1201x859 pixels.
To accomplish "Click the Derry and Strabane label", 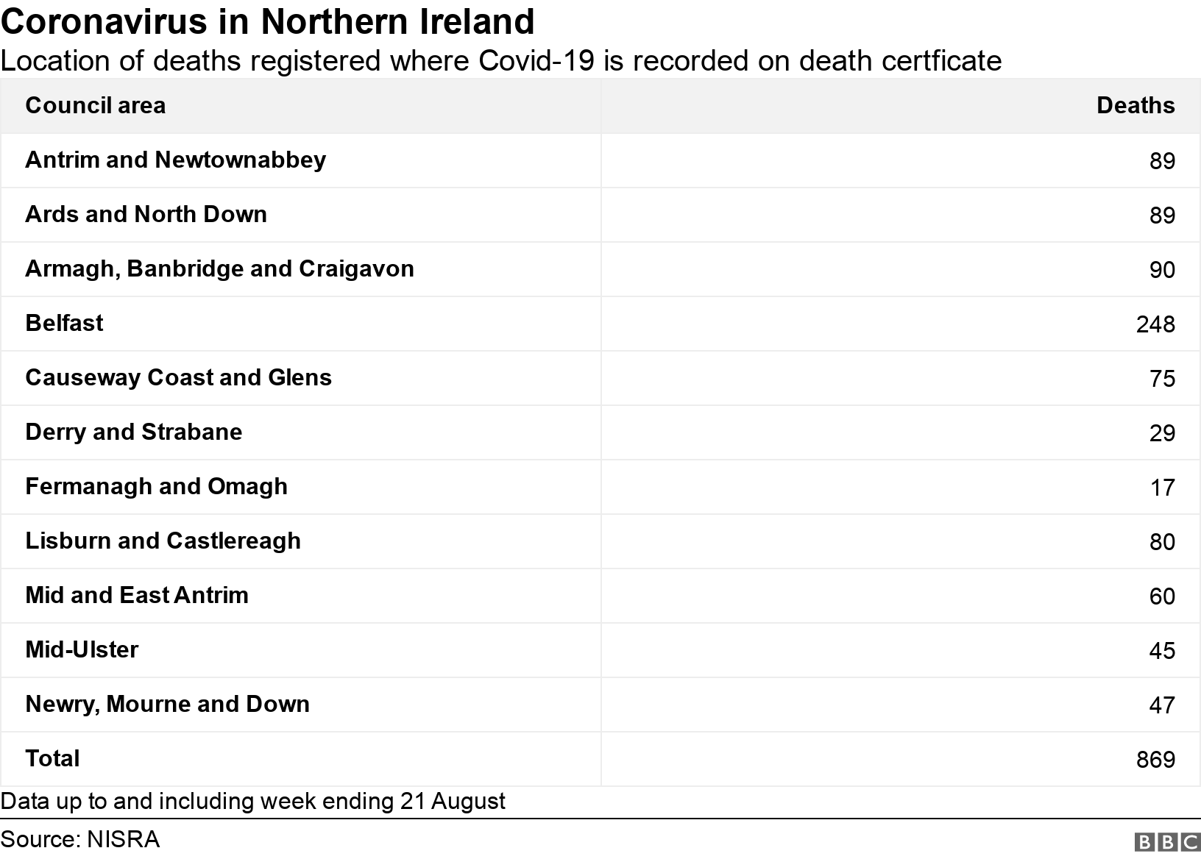I will pos(134,432).
